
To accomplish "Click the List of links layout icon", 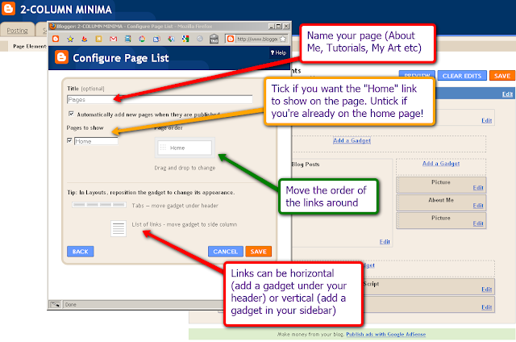I will [119, 228].
